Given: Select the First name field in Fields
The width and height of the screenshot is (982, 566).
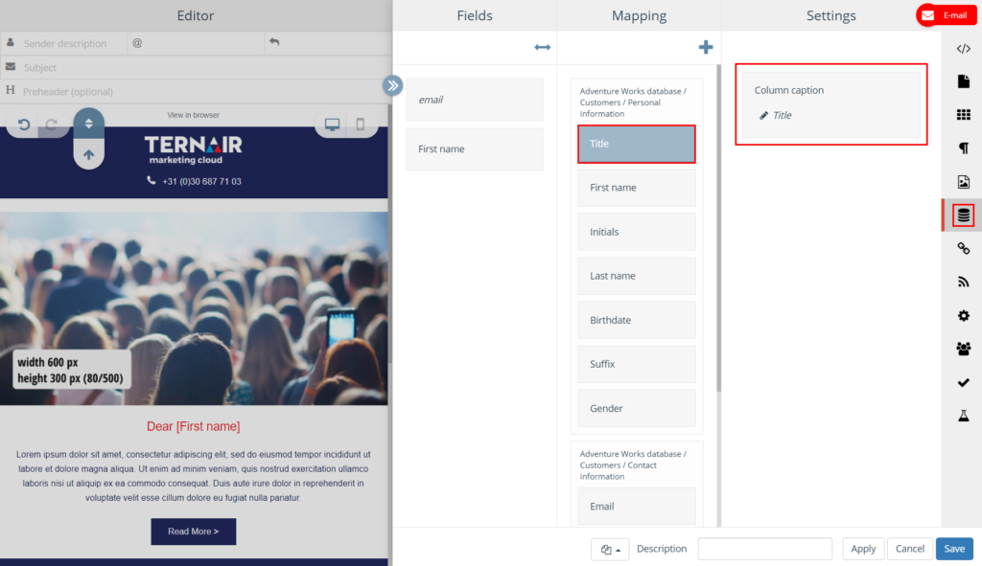Looking at the screenshot, I should 475,148.
